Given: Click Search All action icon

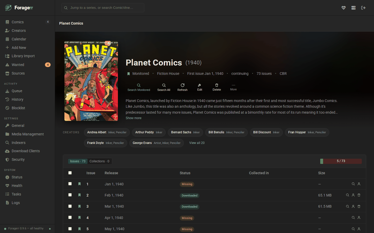Looking at the screenshot, I should (x=164, y=85).
